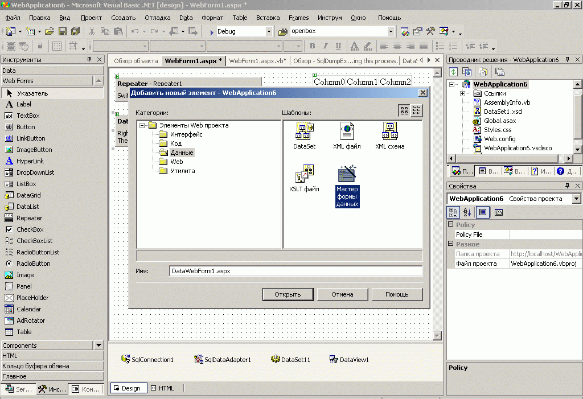Toggle Bold formatting button
This screenshot has height=399, width=583.
click(x=313, y=46)
